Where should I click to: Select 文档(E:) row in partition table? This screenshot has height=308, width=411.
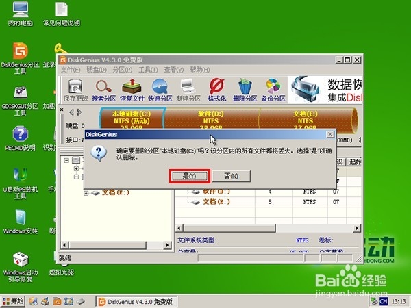click(268, 202)
